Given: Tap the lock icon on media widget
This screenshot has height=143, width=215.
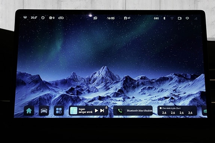Looking at the screenshot, I should [107, 108].
